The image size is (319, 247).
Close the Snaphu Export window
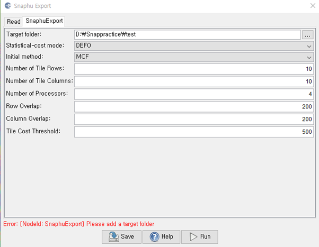[x=313, y=6]
